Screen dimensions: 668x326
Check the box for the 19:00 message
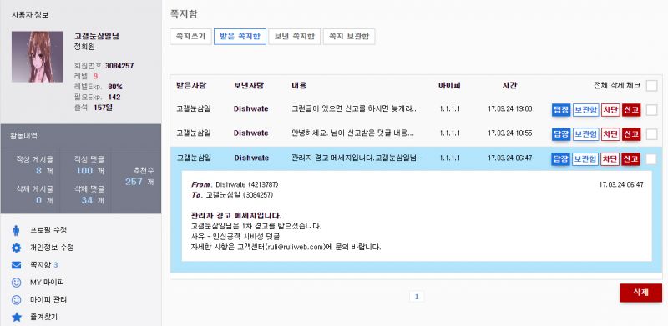click(x=651, y=110)
